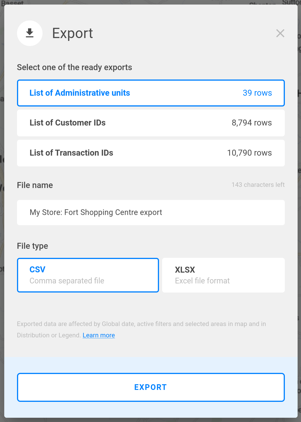Click the "39 rows" count
The width and height of the screenshot is (301, 422).
257,93
